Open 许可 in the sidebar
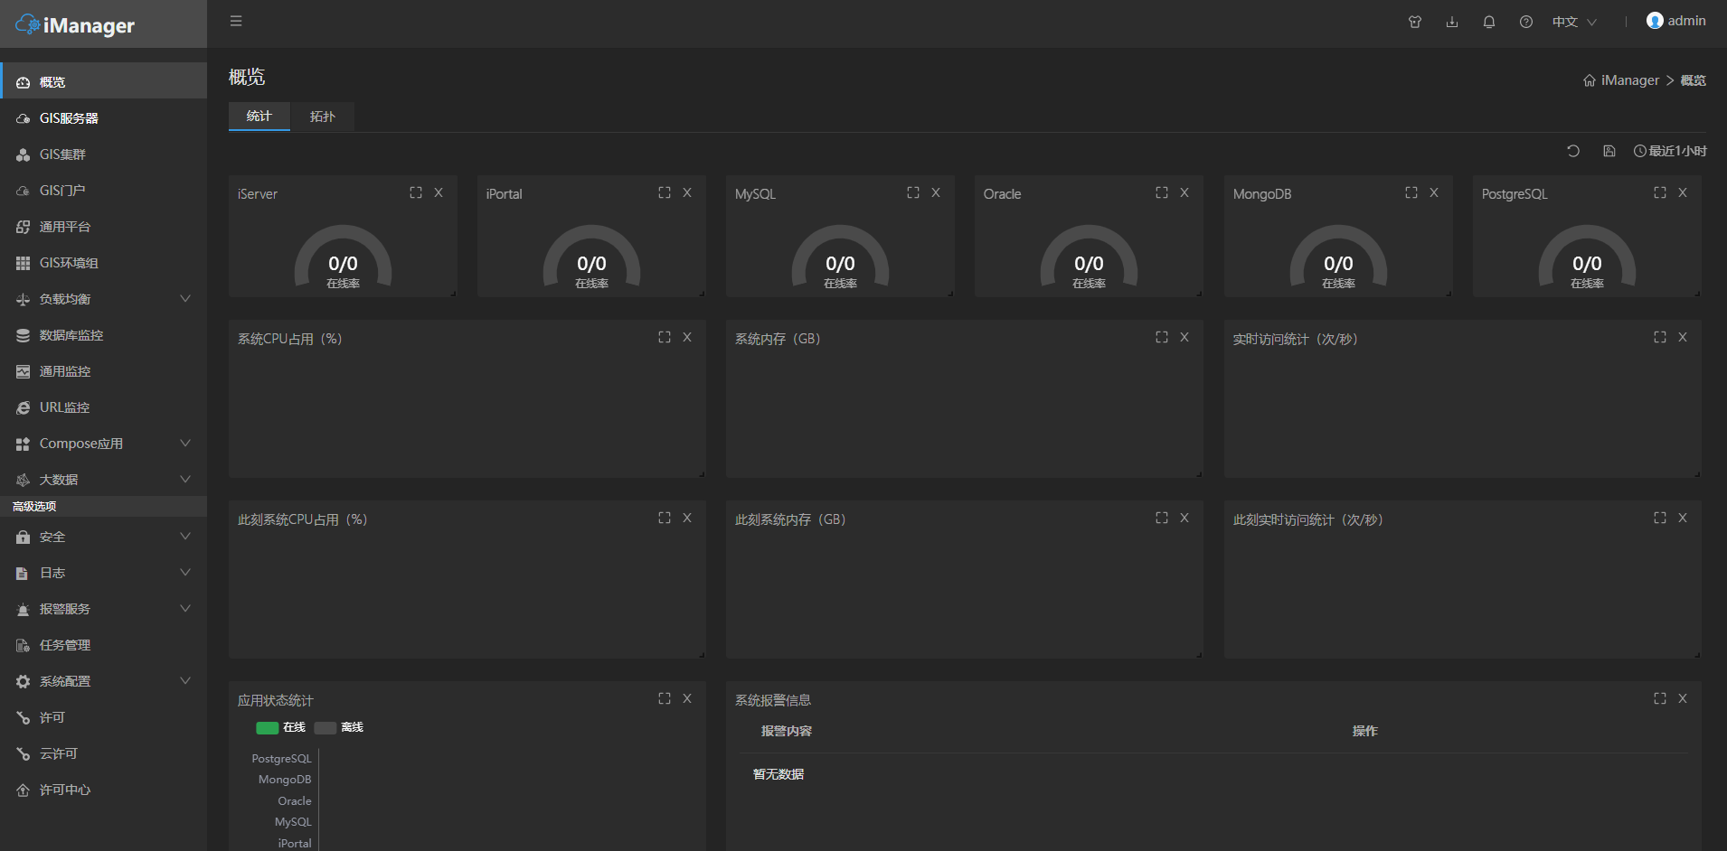This screenshot has width=1727, height=851. [x=104, y=716]
